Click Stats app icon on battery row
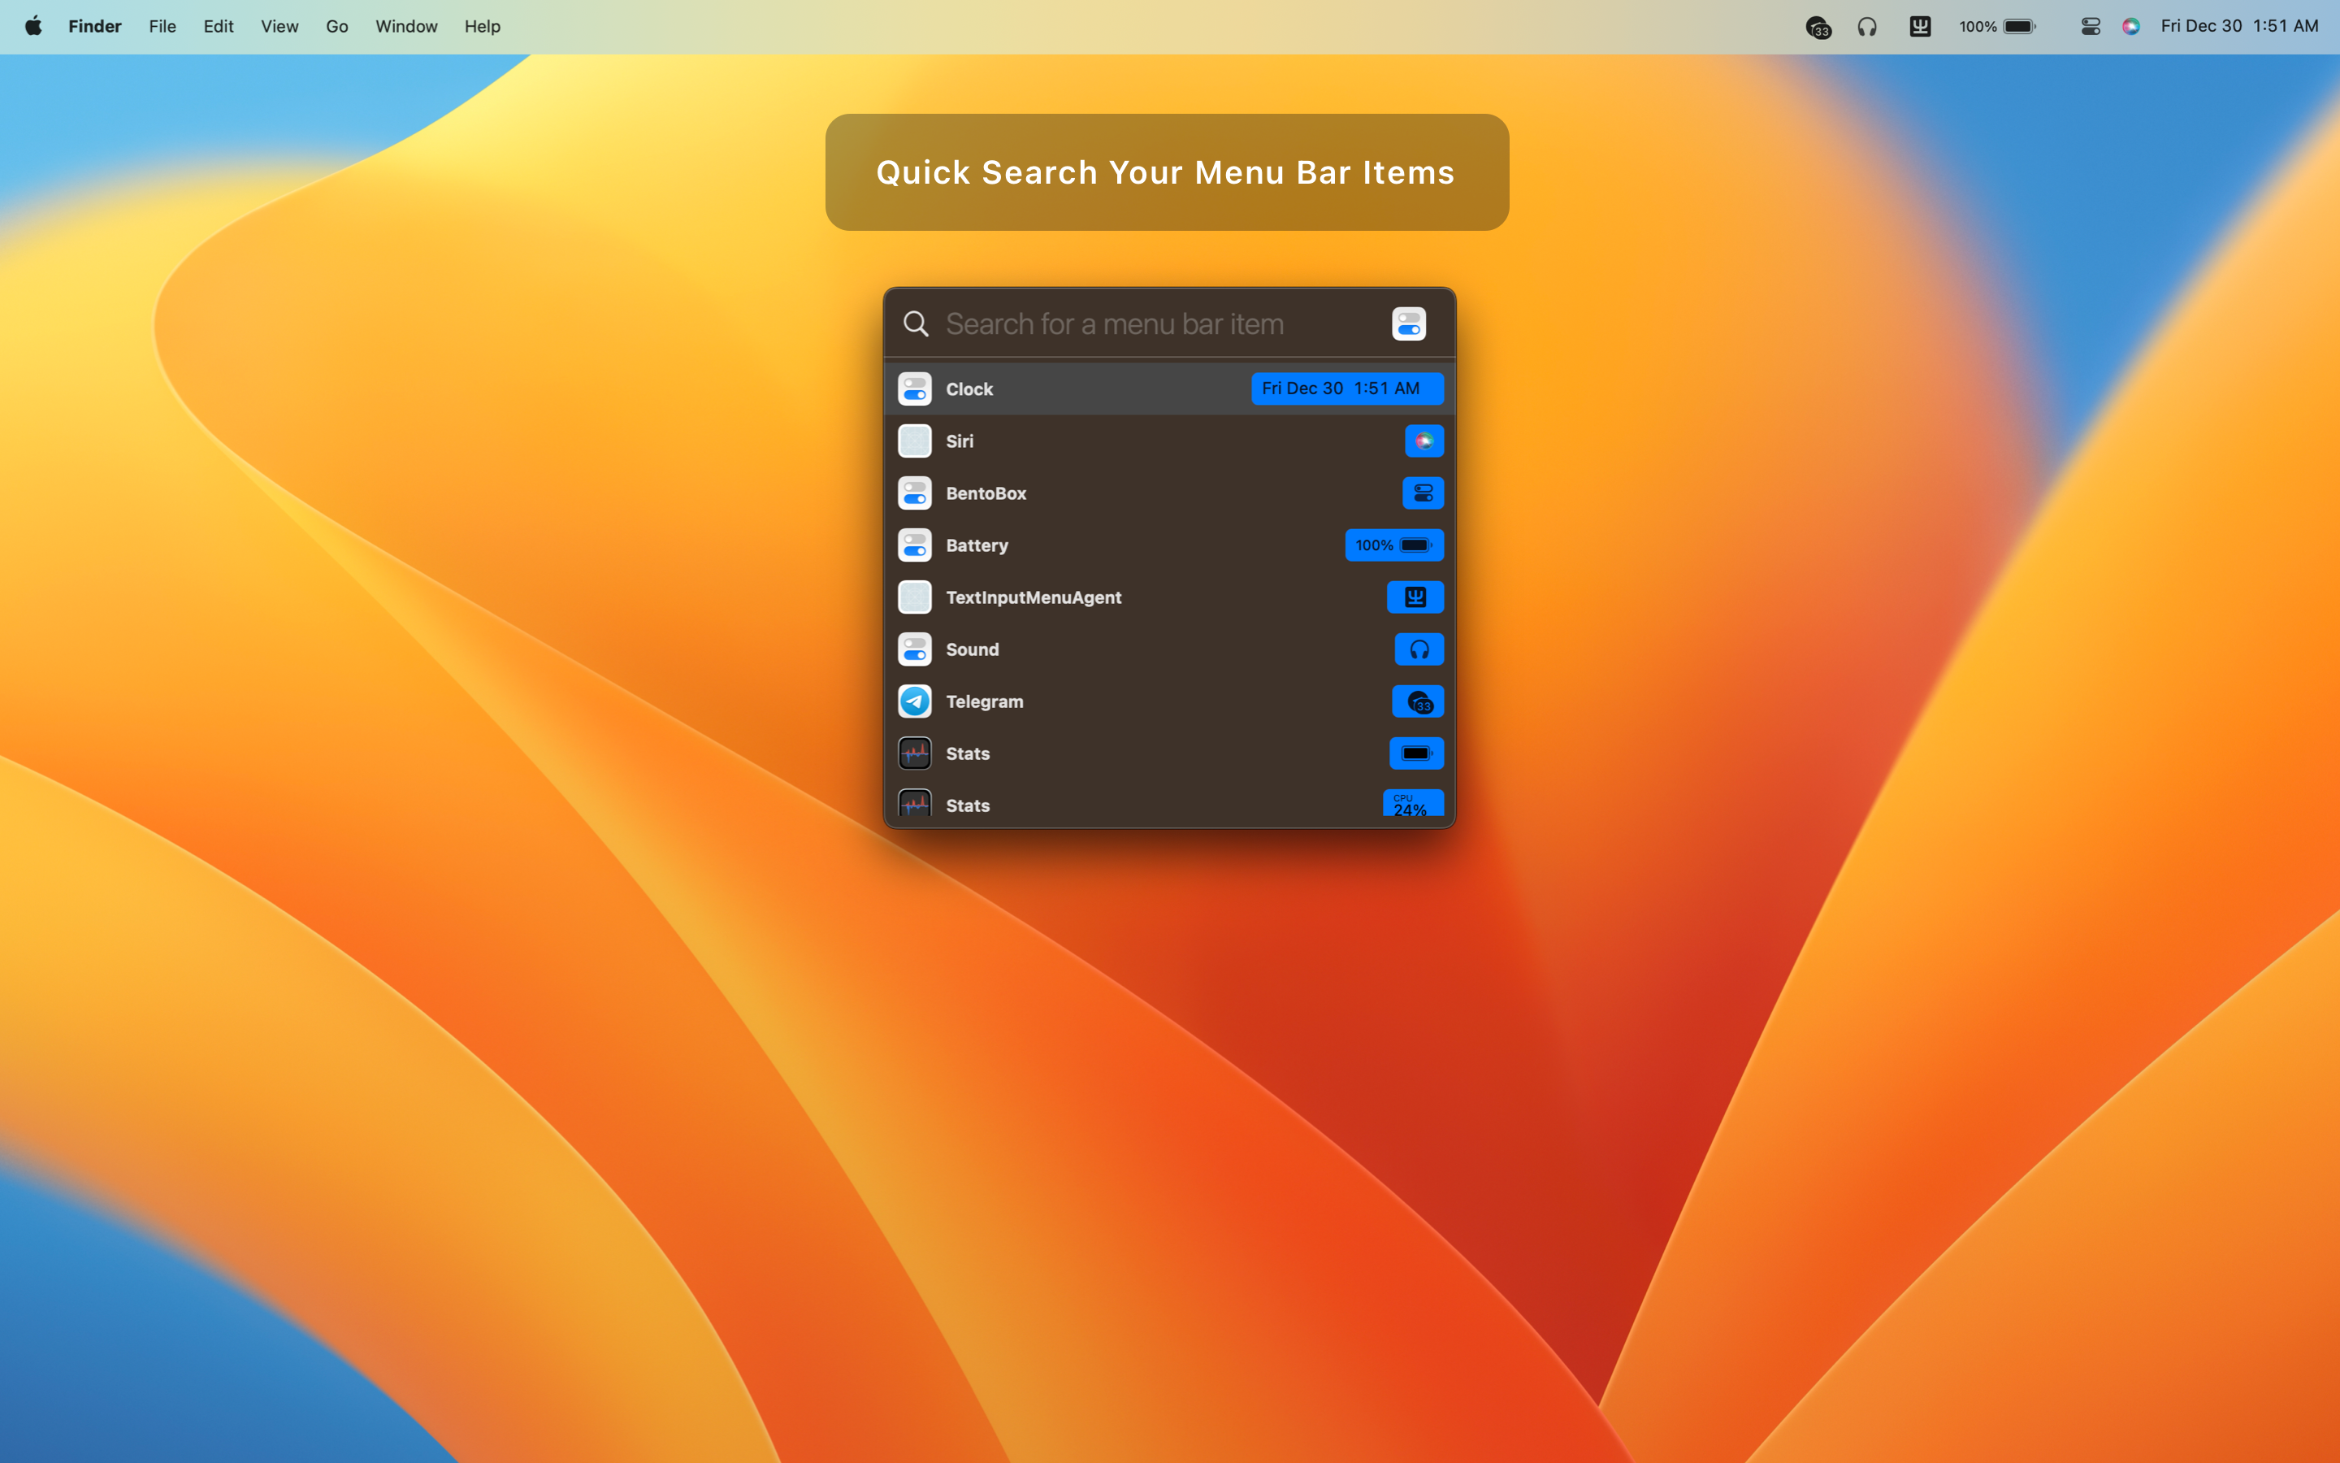The image size is (2340, 1463). [x=915, y=755]
